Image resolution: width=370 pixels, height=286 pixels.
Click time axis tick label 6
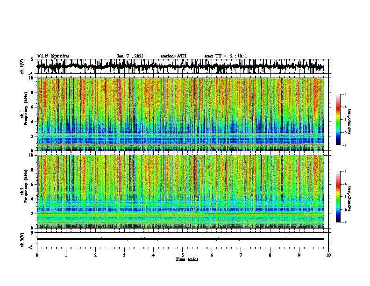tap(212, 255)
